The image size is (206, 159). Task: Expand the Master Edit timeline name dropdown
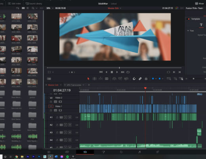tap(120, 8)
